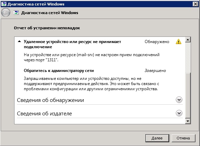Click the scrollbar down arrow
200x146 pixels.
[188, 121]
